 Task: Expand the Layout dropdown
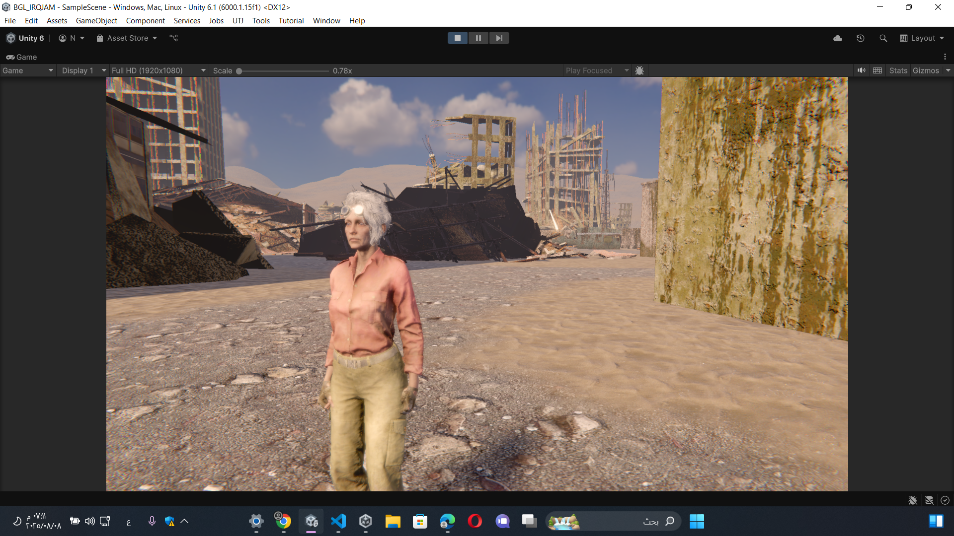coord(922,38)
